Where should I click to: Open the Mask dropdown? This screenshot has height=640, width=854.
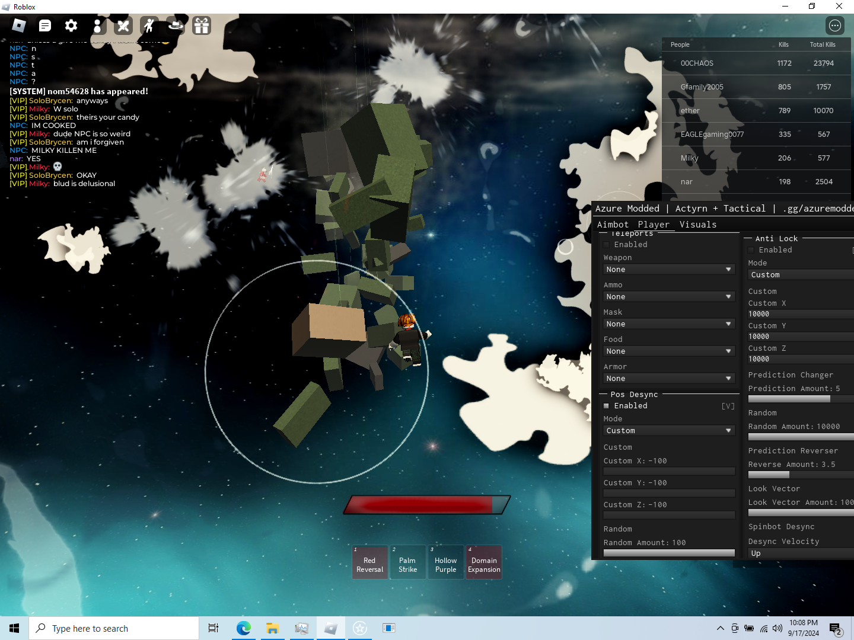click(x=669, y=324)
